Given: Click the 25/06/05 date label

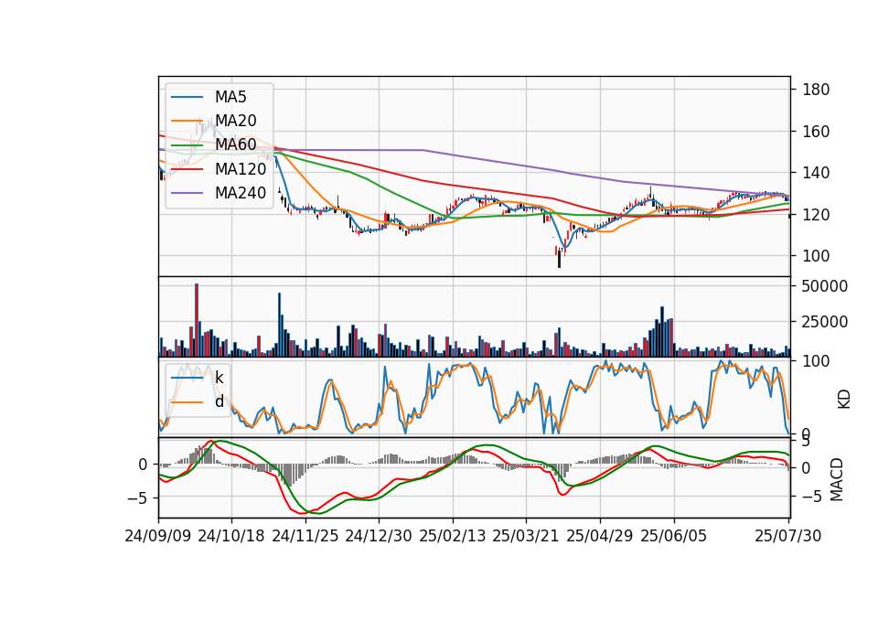Looking at the screenshot, I should 674,536.
